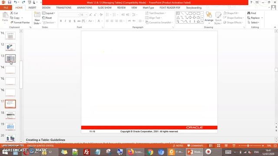Screen dimensions: 278x156
Task: Switch to the SLIDE SHOW tab
Action: 105,8
